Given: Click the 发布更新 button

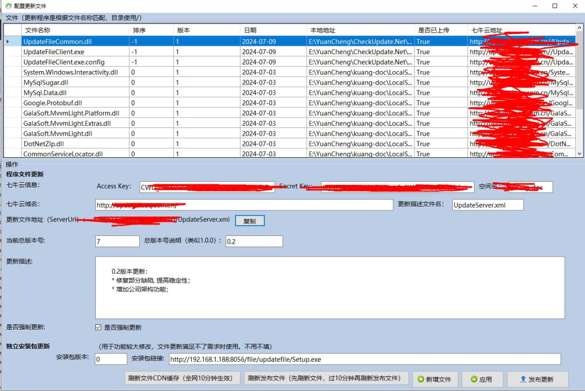Looking at the screenshot, I should pos(538,379).
